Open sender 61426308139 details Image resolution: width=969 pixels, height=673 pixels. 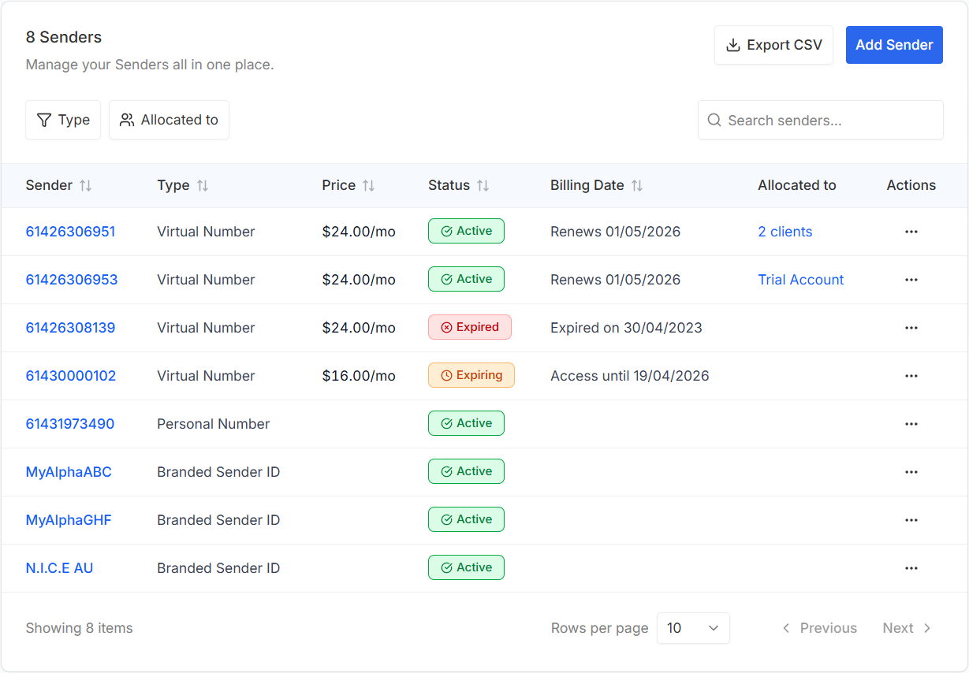click(x=70, y=328)
